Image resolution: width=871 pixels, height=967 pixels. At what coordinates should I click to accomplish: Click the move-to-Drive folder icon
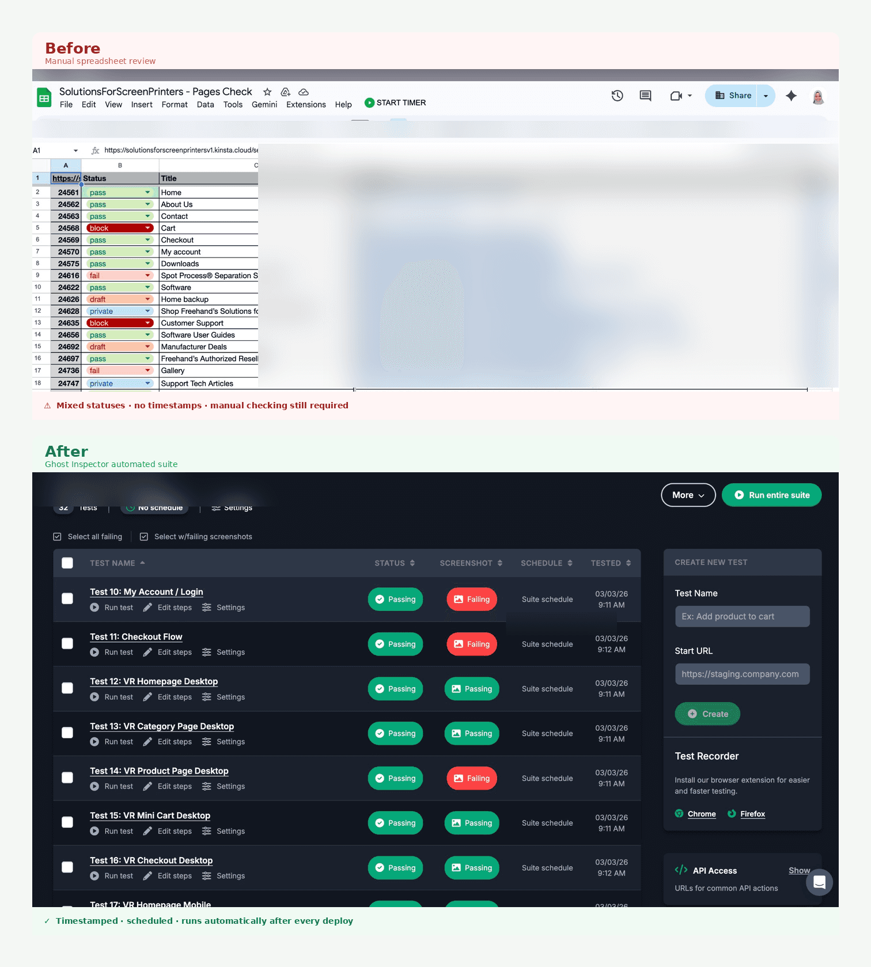coord(285,92)
